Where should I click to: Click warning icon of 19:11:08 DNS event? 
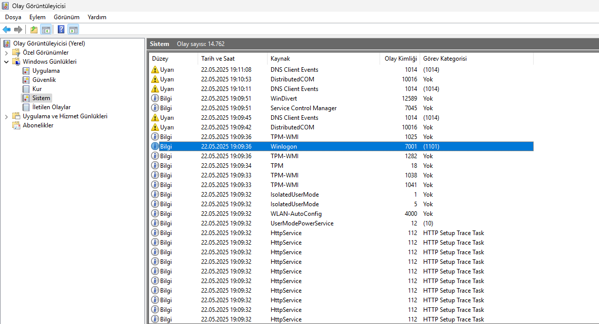tap(155, 69)
